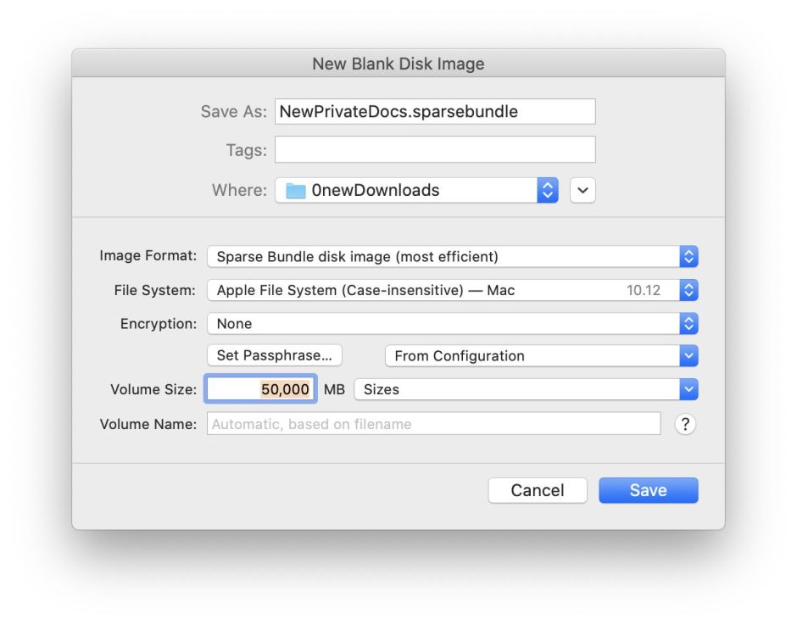This screenshot has width=797, height=625.
Task: Click the blue arrows of Image Format popup
Action: 689,257
